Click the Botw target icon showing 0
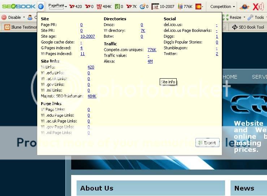 point(142,7)
